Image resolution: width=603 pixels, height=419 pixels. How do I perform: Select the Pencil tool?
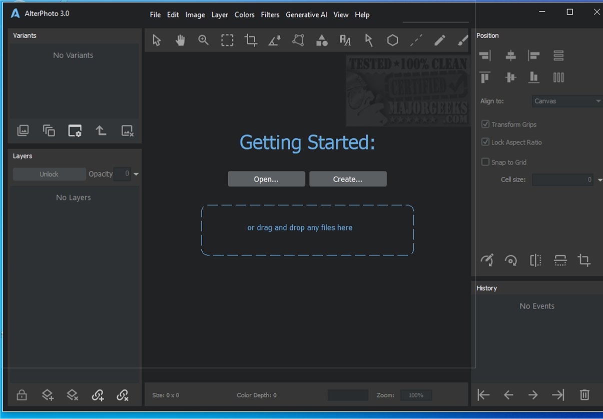439,40
